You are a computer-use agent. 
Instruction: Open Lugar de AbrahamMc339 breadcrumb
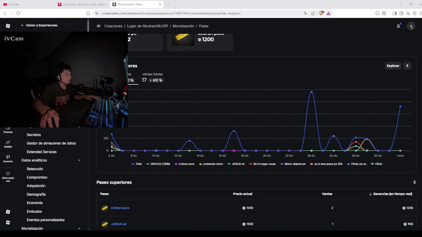click(x=147, y=26)
